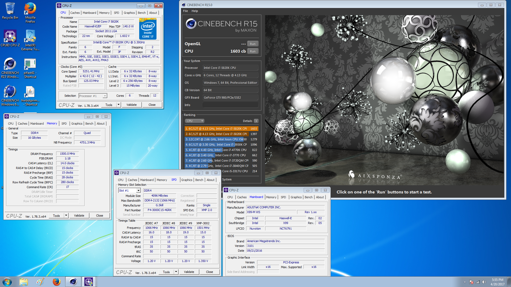This screenshot has height=287, width=511.
Task: Open Firefox from the taskbar
Action: [x=56, y=282]
